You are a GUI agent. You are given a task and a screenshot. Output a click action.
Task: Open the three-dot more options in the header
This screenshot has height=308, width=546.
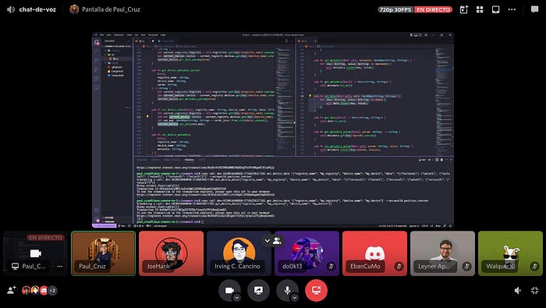pyautogui.click(x=512, y=9)
